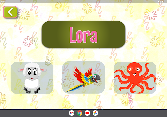Screen dimensions: 167x117
Task: Click the pink Lora text
Action: (x=83, y=35)
